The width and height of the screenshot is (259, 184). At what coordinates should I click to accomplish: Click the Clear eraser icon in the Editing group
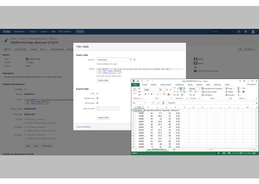click(239, 95)
